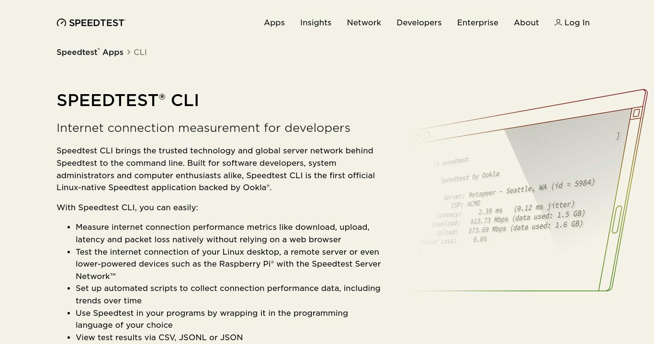
Task: Click the user icon beside Log In
Action: 558,22
